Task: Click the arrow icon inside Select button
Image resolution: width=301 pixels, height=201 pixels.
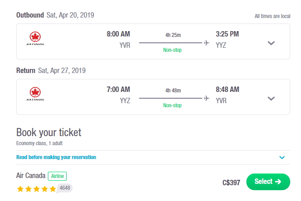Action: click(x=278, y=182)
